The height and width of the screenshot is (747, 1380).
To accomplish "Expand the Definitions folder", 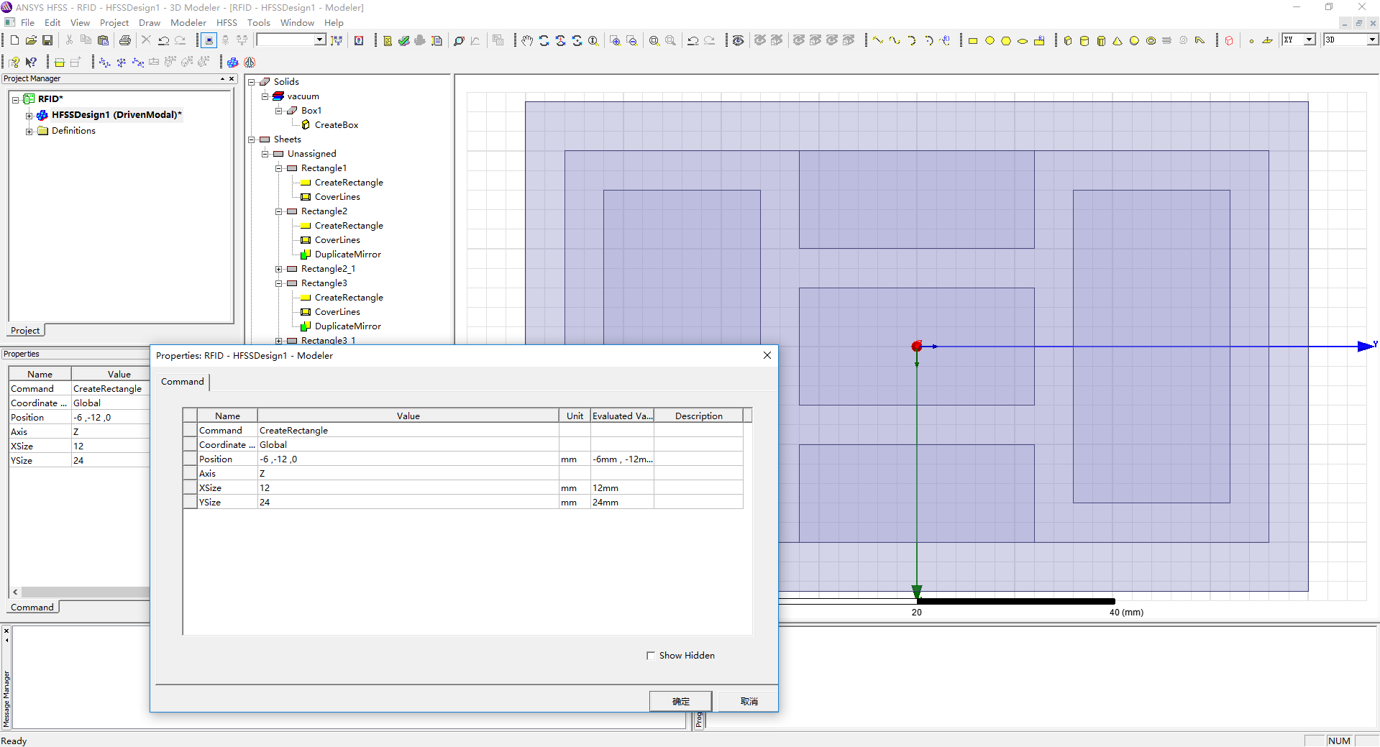I will 29,131.
